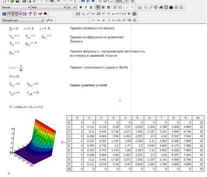This screenshot has width=207, height=177.
Task: Insert a surface plot
Action: [161, 8]
